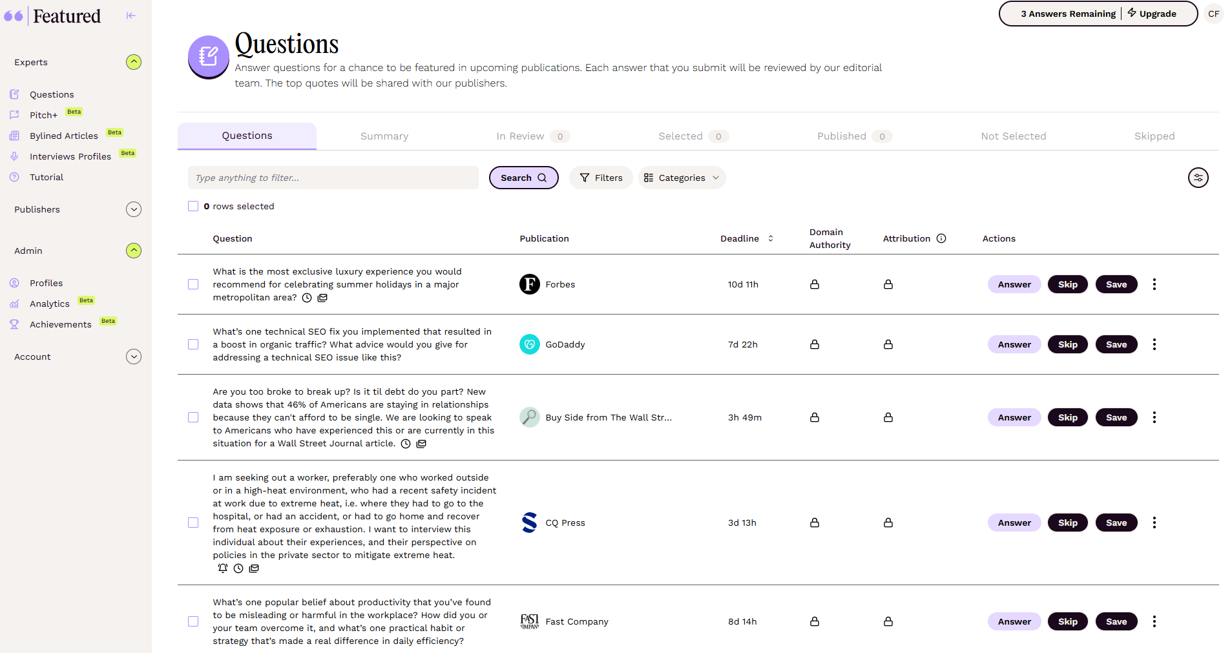The image size is (1232, 653).
Task: Click the clock icon on Forbes question
Action: pos(307,298)
